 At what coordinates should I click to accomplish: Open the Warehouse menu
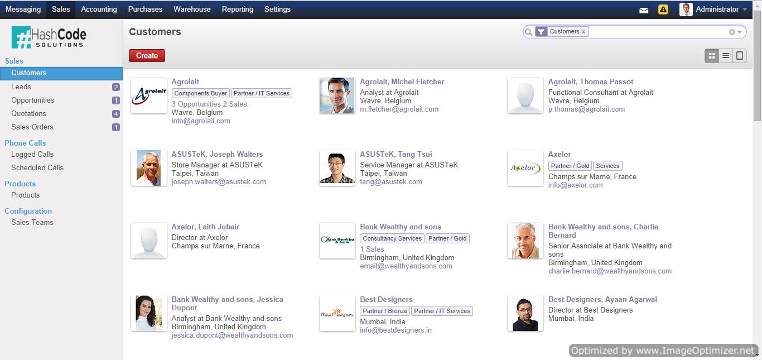[x=192, y=9]
